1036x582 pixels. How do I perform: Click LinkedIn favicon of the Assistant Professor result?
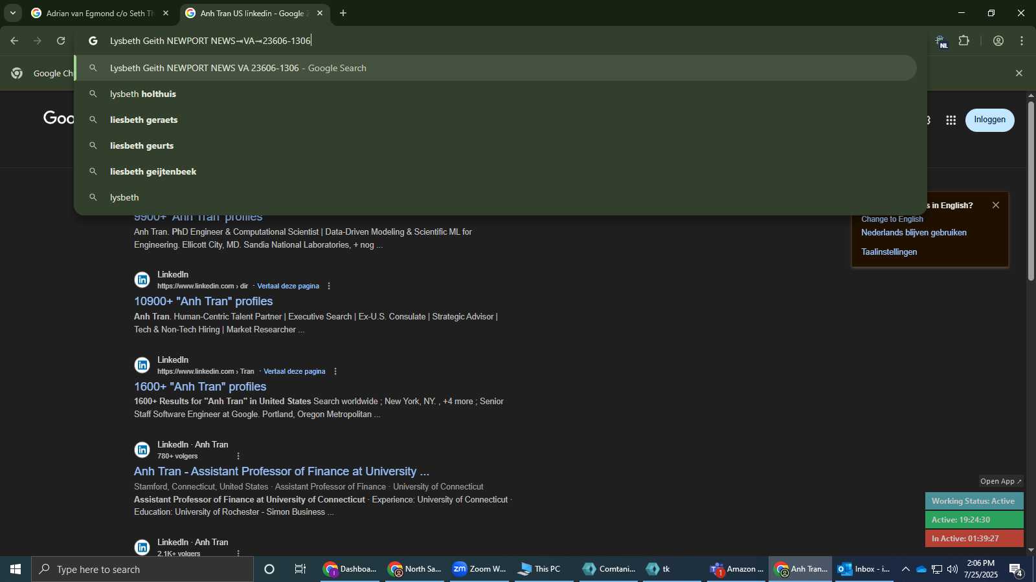tap(142, 450)
